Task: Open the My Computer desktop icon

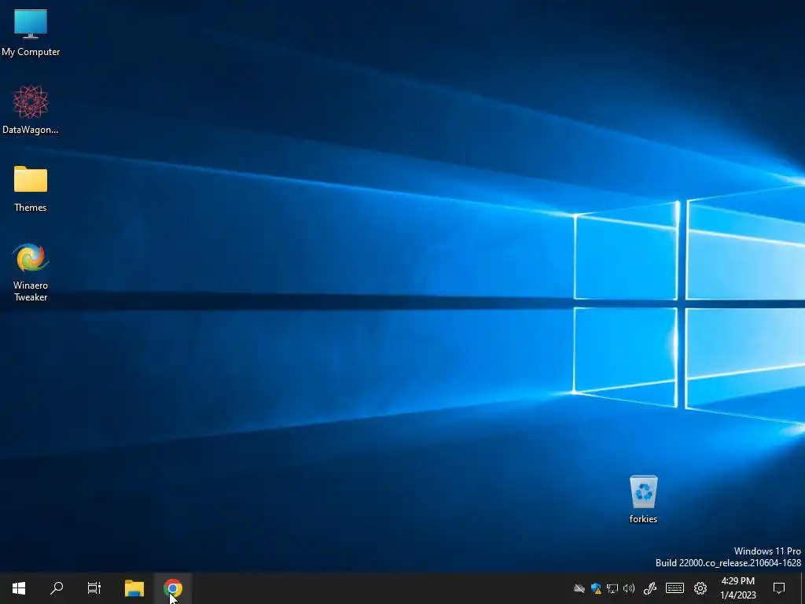Action: pyautogui.click(x=31, y=31)
